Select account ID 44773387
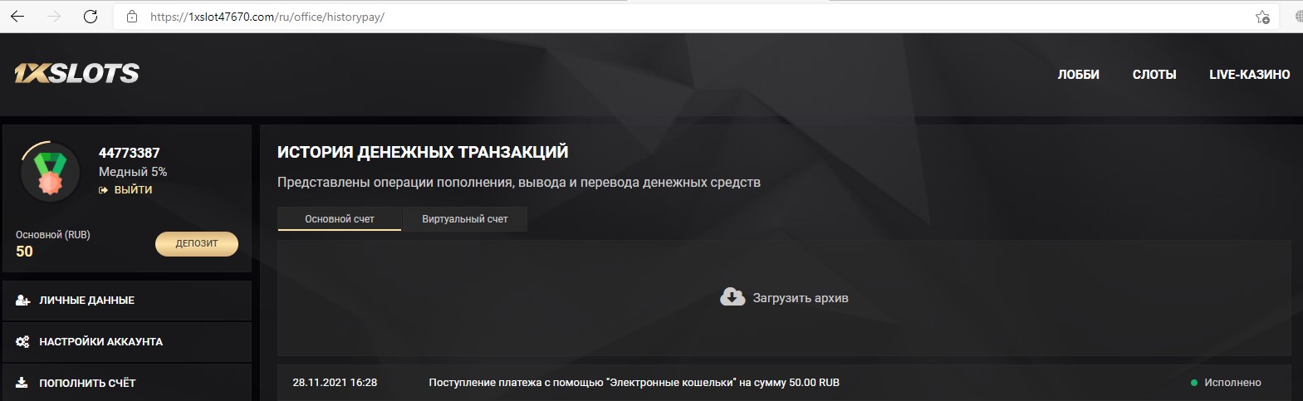1303x401 pixels. pyautogui.click(x=129, y=153)
